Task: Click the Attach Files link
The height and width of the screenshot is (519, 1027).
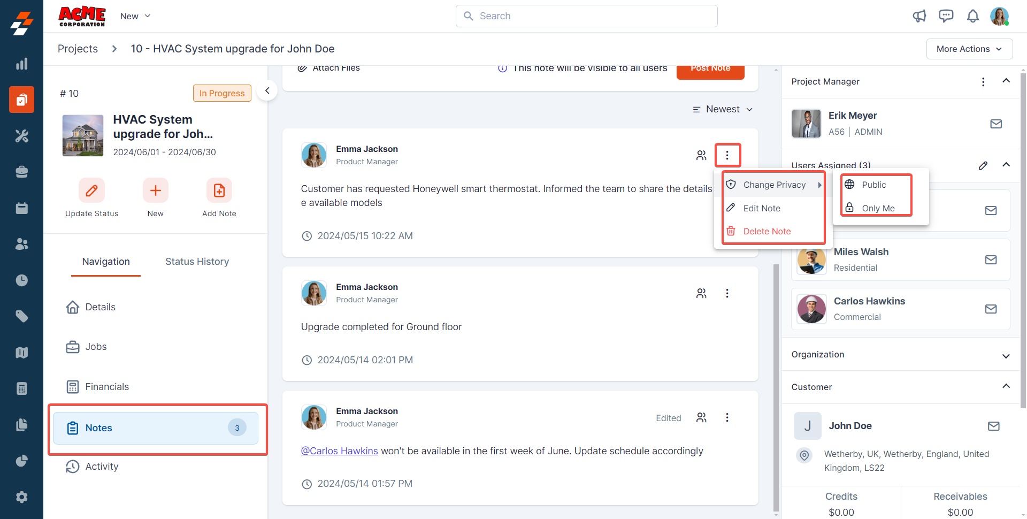Action: click(x=328, y=68)
